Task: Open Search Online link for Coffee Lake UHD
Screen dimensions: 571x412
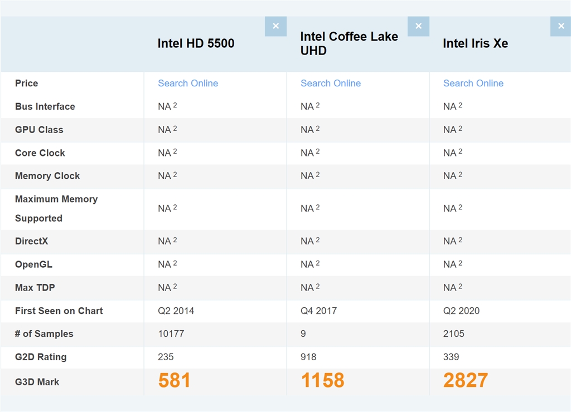Action: (331, 84)
